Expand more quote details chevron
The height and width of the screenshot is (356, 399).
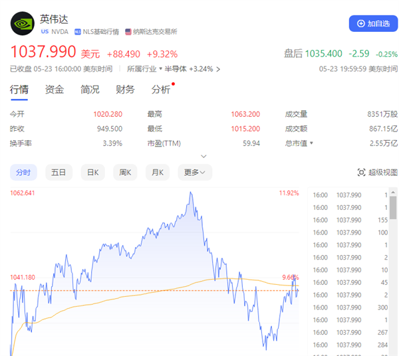203,156
